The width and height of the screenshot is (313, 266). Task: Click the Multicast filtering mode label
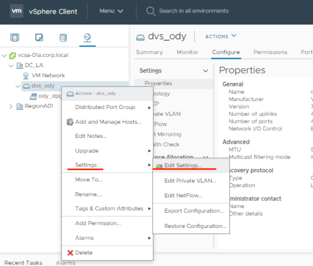[x=260, y=157]
